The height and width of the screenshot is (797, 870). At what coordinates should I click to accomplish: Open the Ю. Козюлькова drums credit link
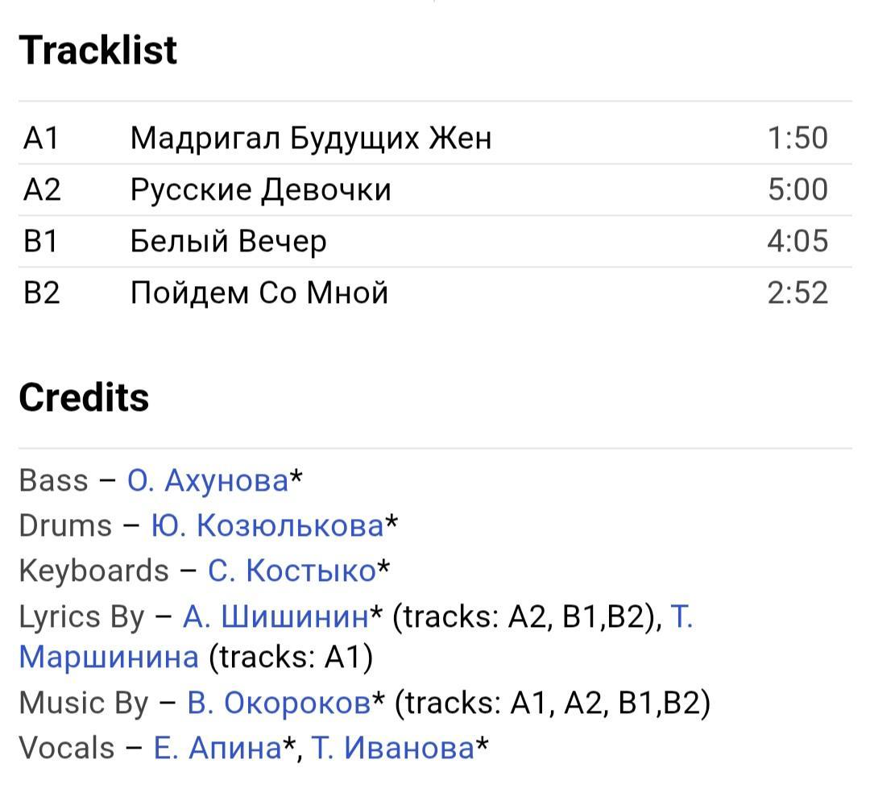click(x=267, y=525)
